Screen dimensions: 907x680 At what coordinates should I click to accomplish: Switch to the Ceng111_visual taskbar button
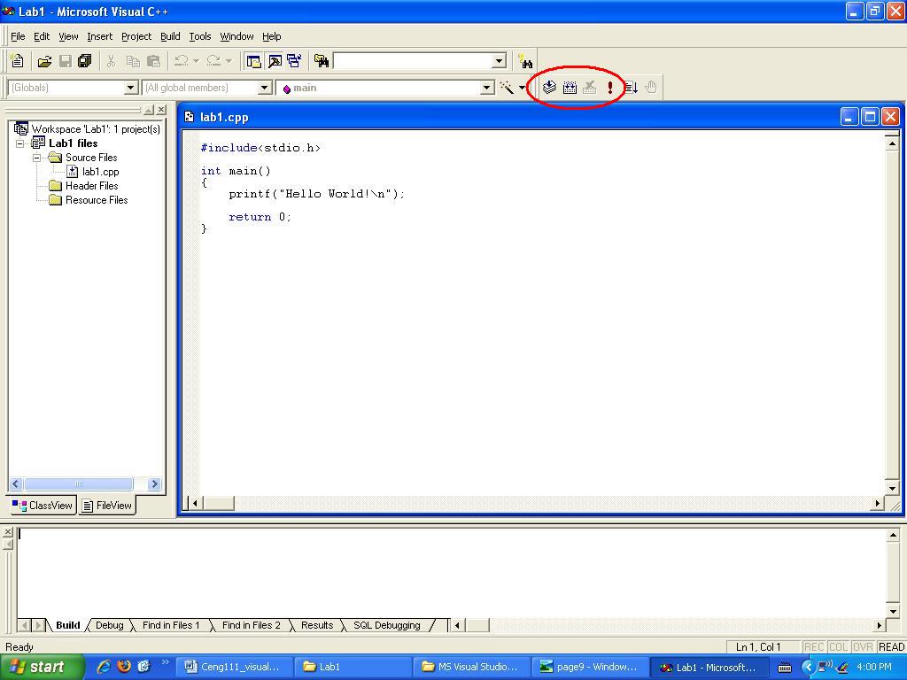pyautogui.click(x=232, y=667)
